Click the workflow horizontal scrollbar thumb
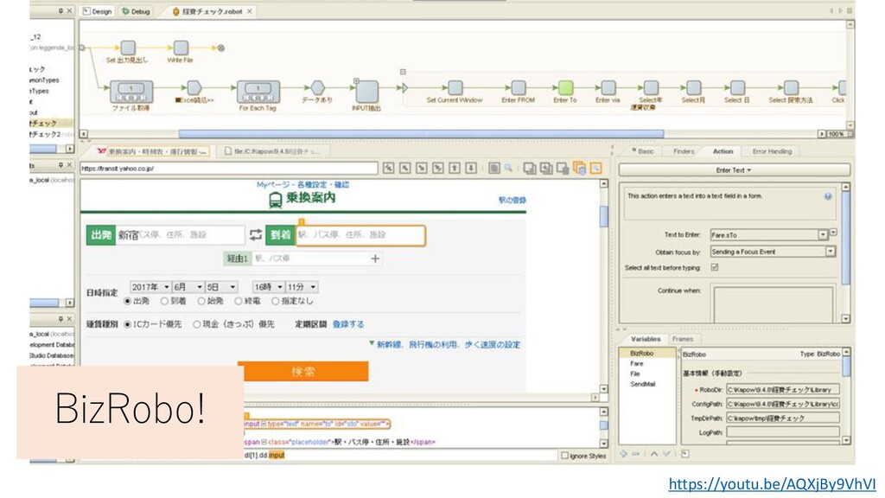Screen dimensions: 885x498 point(421,134)
